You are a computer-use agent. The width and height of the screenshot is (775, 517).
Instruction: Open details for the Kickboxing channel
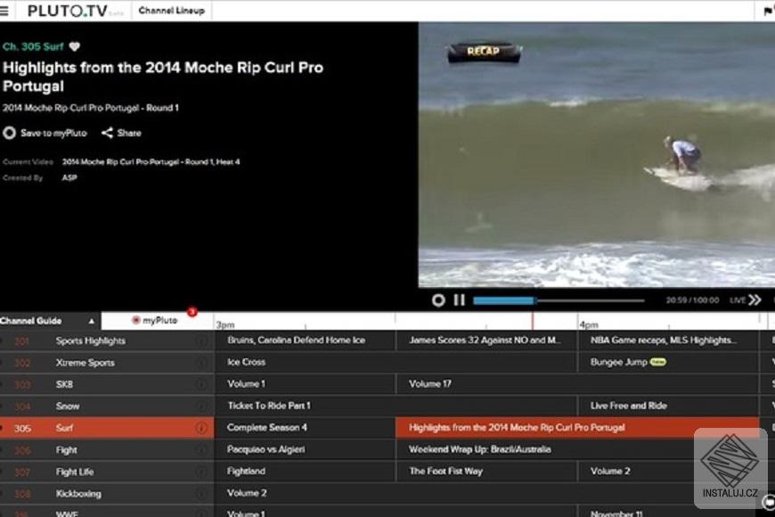pos(201,492)
